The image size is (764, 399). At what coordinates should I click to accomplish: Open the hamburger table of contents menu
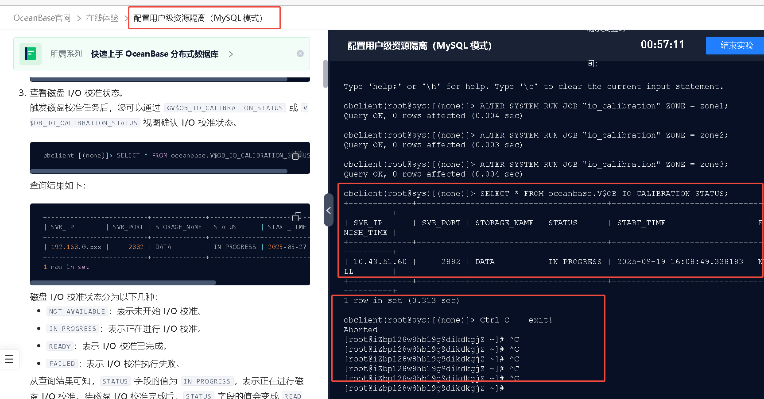(x=9, y=359)
